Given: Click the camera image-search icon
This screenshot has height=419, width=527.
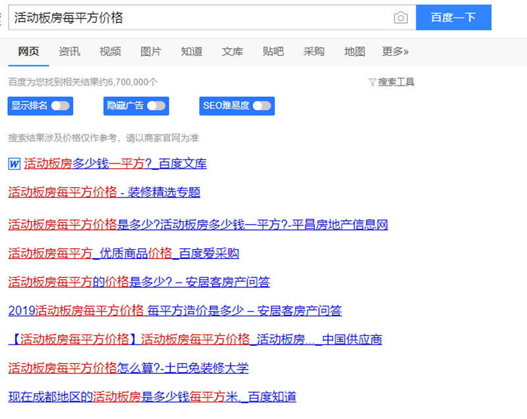Looking at the screenshot, I should coord(401,18).
